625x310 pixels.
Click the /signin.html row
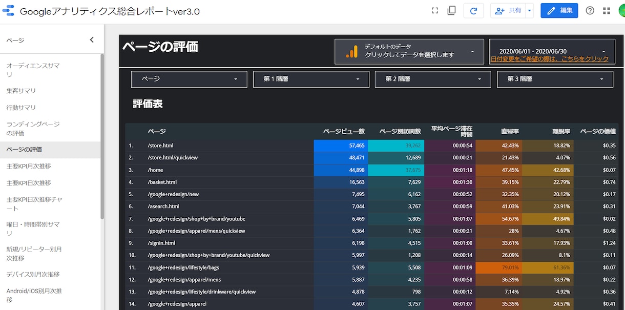tap(372, 243)
